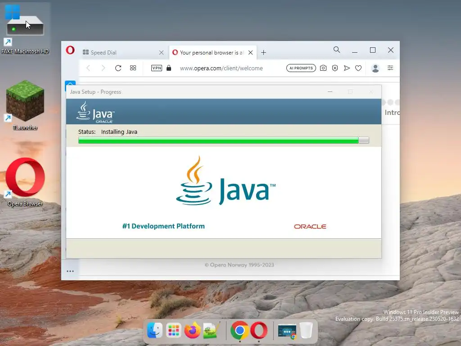Open the Trash in the dock
This screenshot has width=461, height=346.
tap(306, 330)
